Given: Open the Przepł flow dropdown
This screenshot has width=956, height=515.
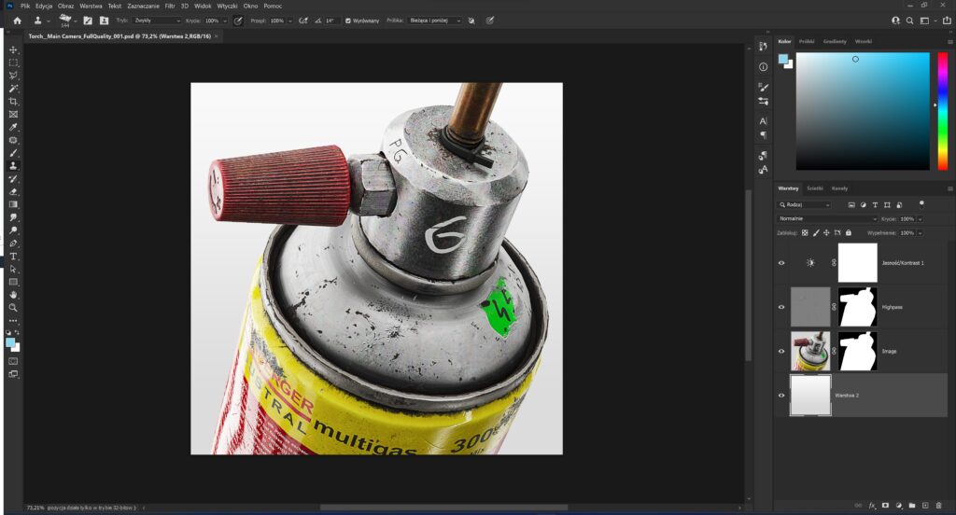Looking at the screenshot, I should point(290,21).
